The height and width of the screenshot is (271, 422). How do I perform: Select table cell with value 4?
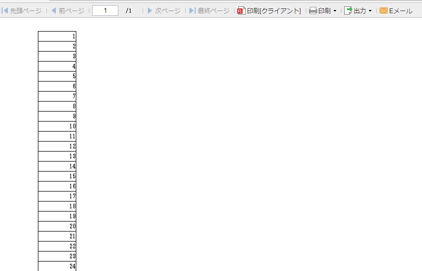coord(57,66)
